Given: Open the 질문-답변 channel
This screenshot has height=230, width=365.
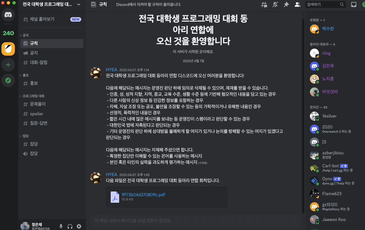Looking at the screenshot, I should tap(52, 123).
